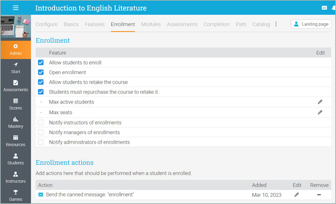Edit the Max seats value
Screen dimensions: 336x204
click(x=320, y=112)
